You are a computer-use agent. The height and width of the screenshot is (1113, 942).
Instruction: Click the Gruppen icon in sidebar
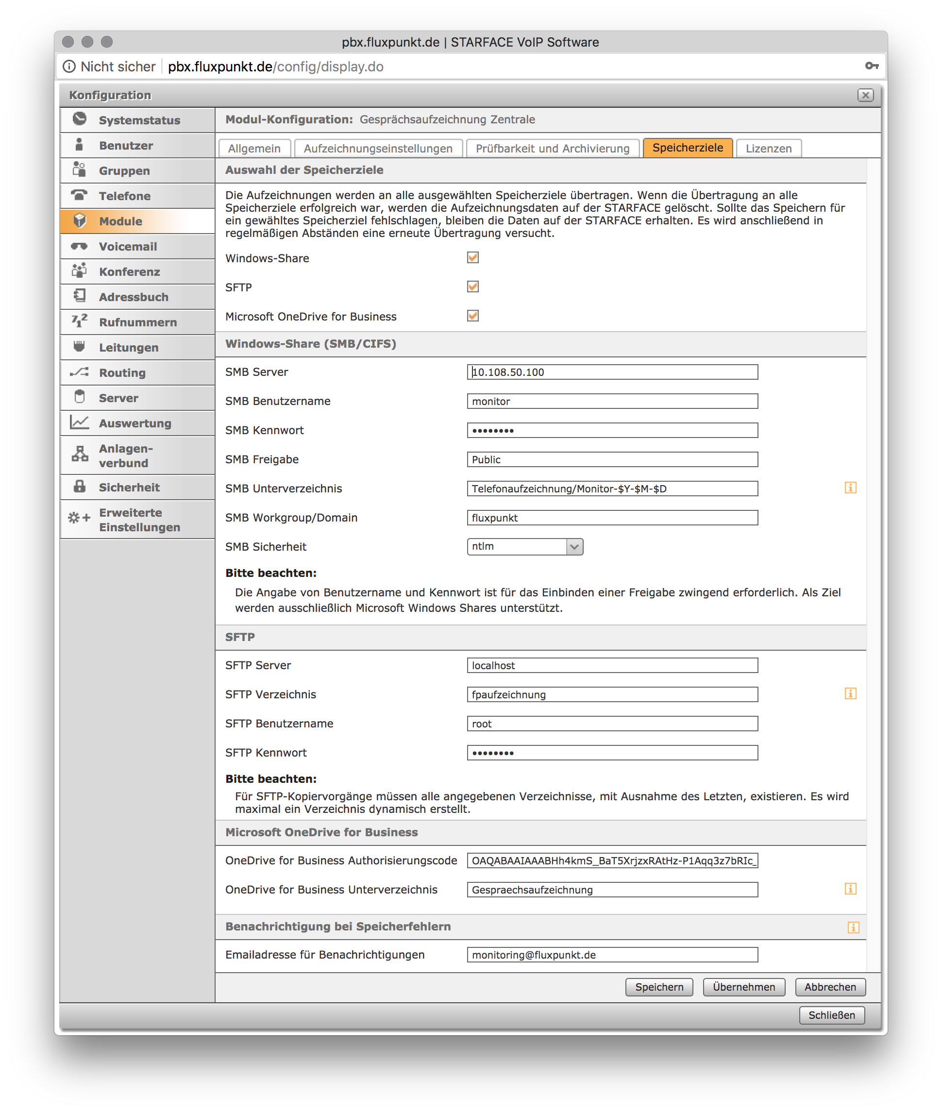coord(80,170)
